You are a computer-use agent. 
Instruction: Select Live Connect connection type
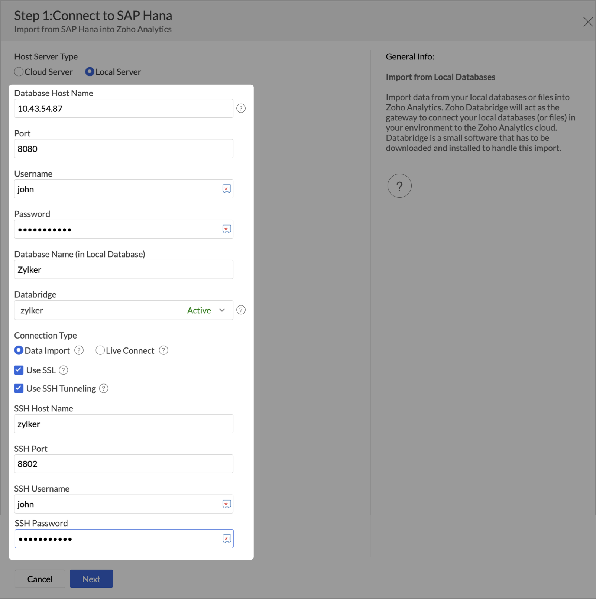100,350
